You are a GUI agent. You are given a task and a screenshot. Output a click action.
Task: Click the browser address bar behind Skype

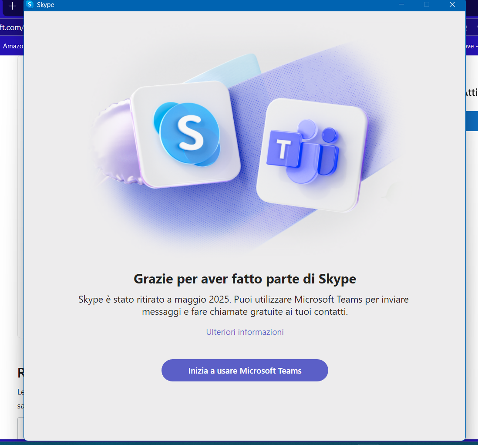pos(12,27)
